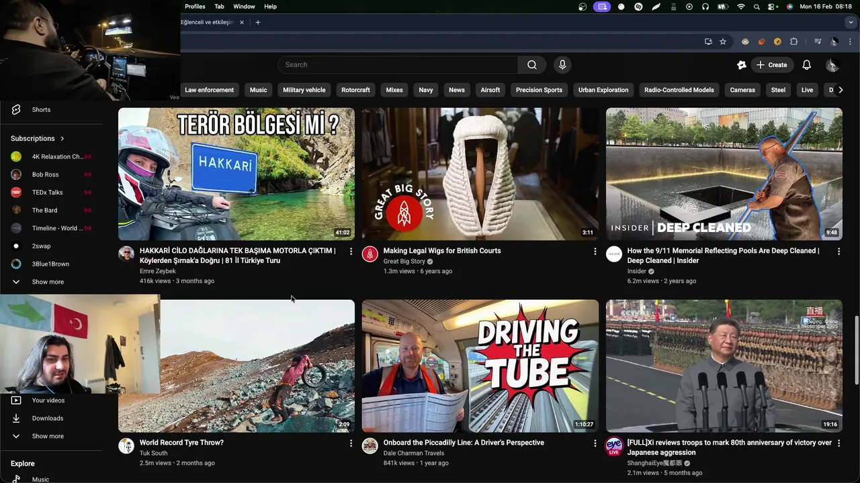The width and height of the screenshot is (860, 483).
Task: Open the Tab menu in menu bar
Action: click(x=219, y=7)
